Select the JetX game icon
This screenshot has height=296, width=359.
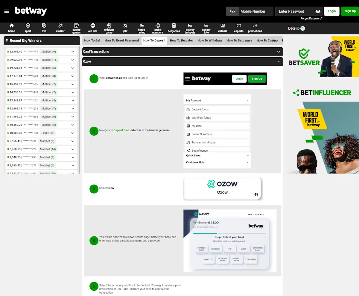(125, 28)
